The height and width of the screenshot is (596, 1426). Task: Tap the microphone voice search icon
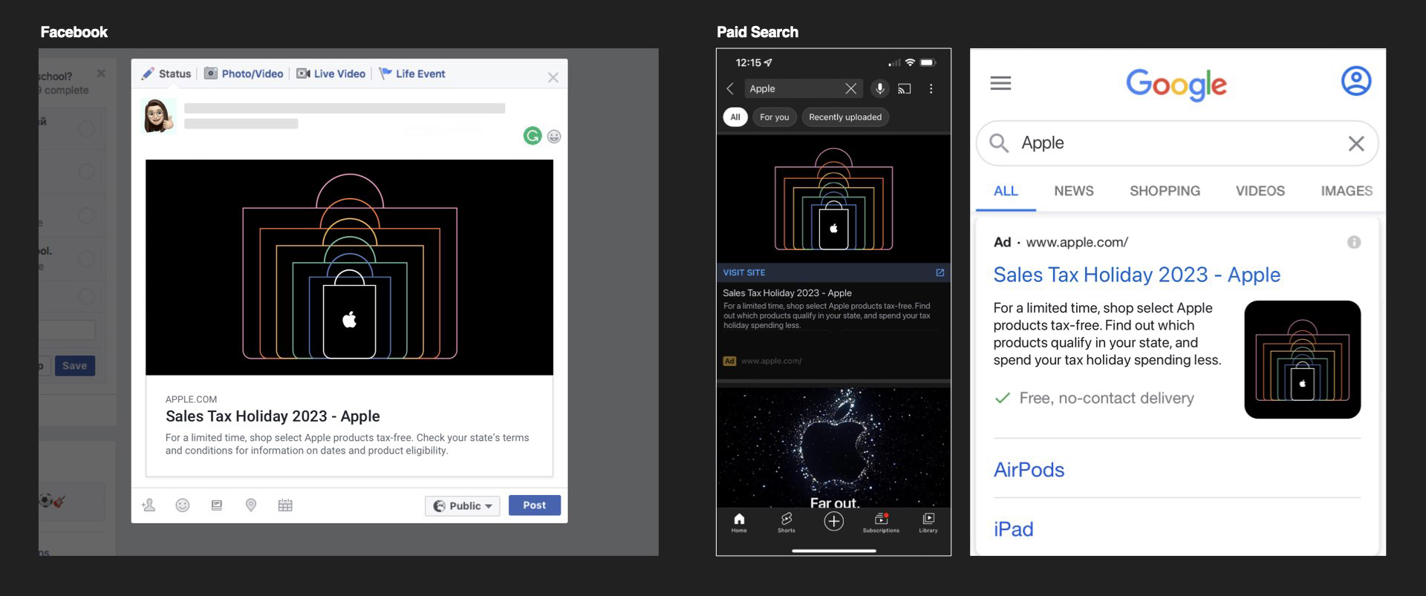point(879,88)
